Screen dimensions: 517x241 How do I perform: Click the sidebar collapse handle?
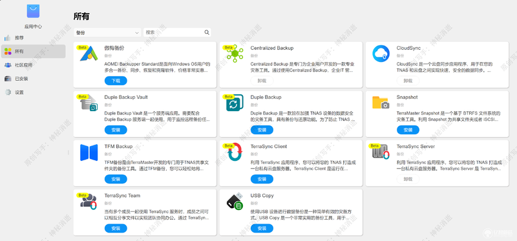(69, 152)
